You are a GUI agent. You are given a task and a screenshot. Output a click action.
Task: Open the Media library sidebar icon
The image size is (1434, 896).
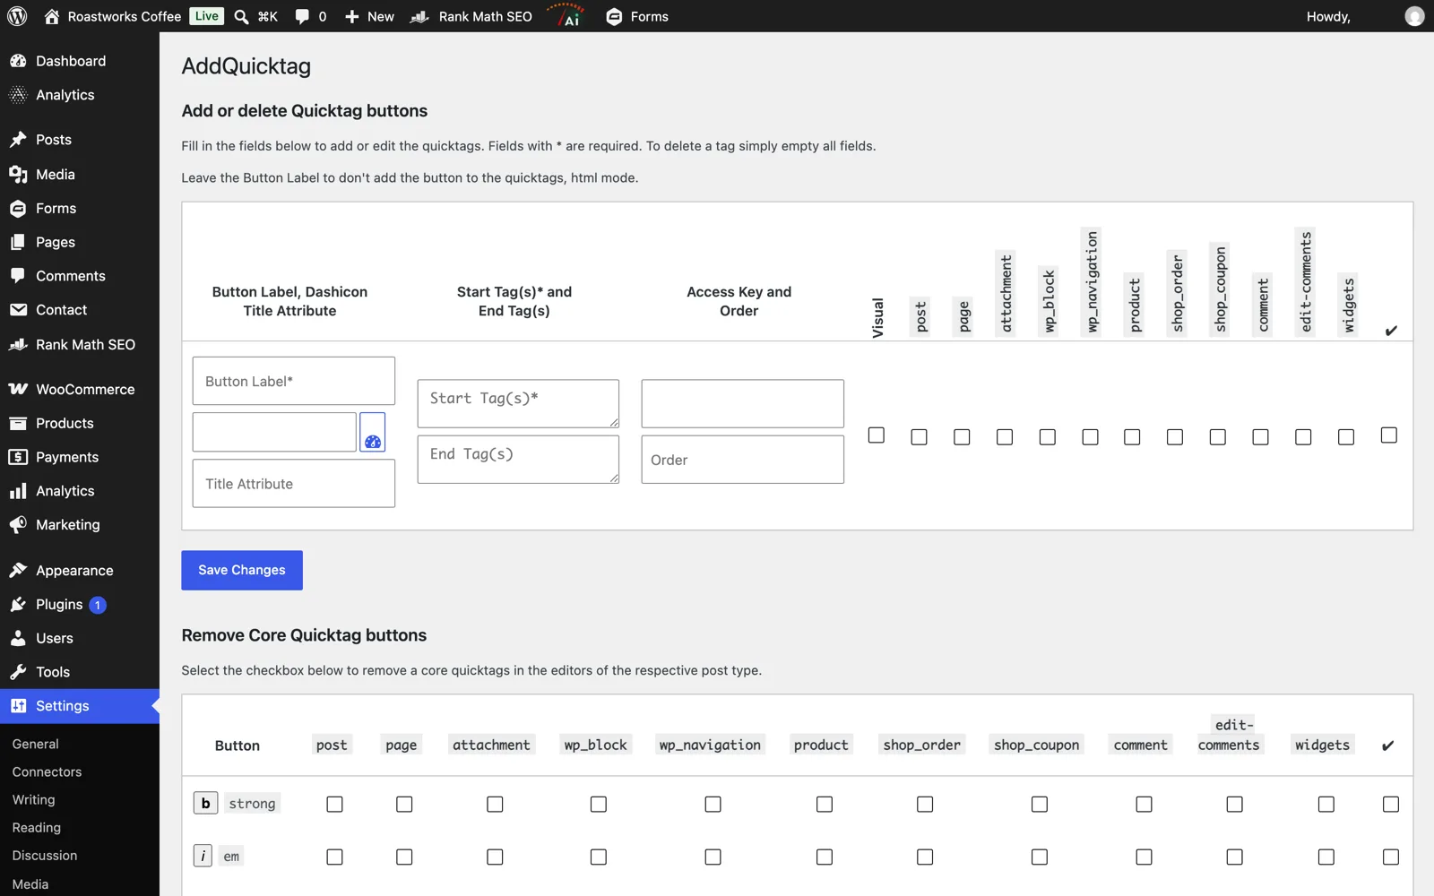18,175
